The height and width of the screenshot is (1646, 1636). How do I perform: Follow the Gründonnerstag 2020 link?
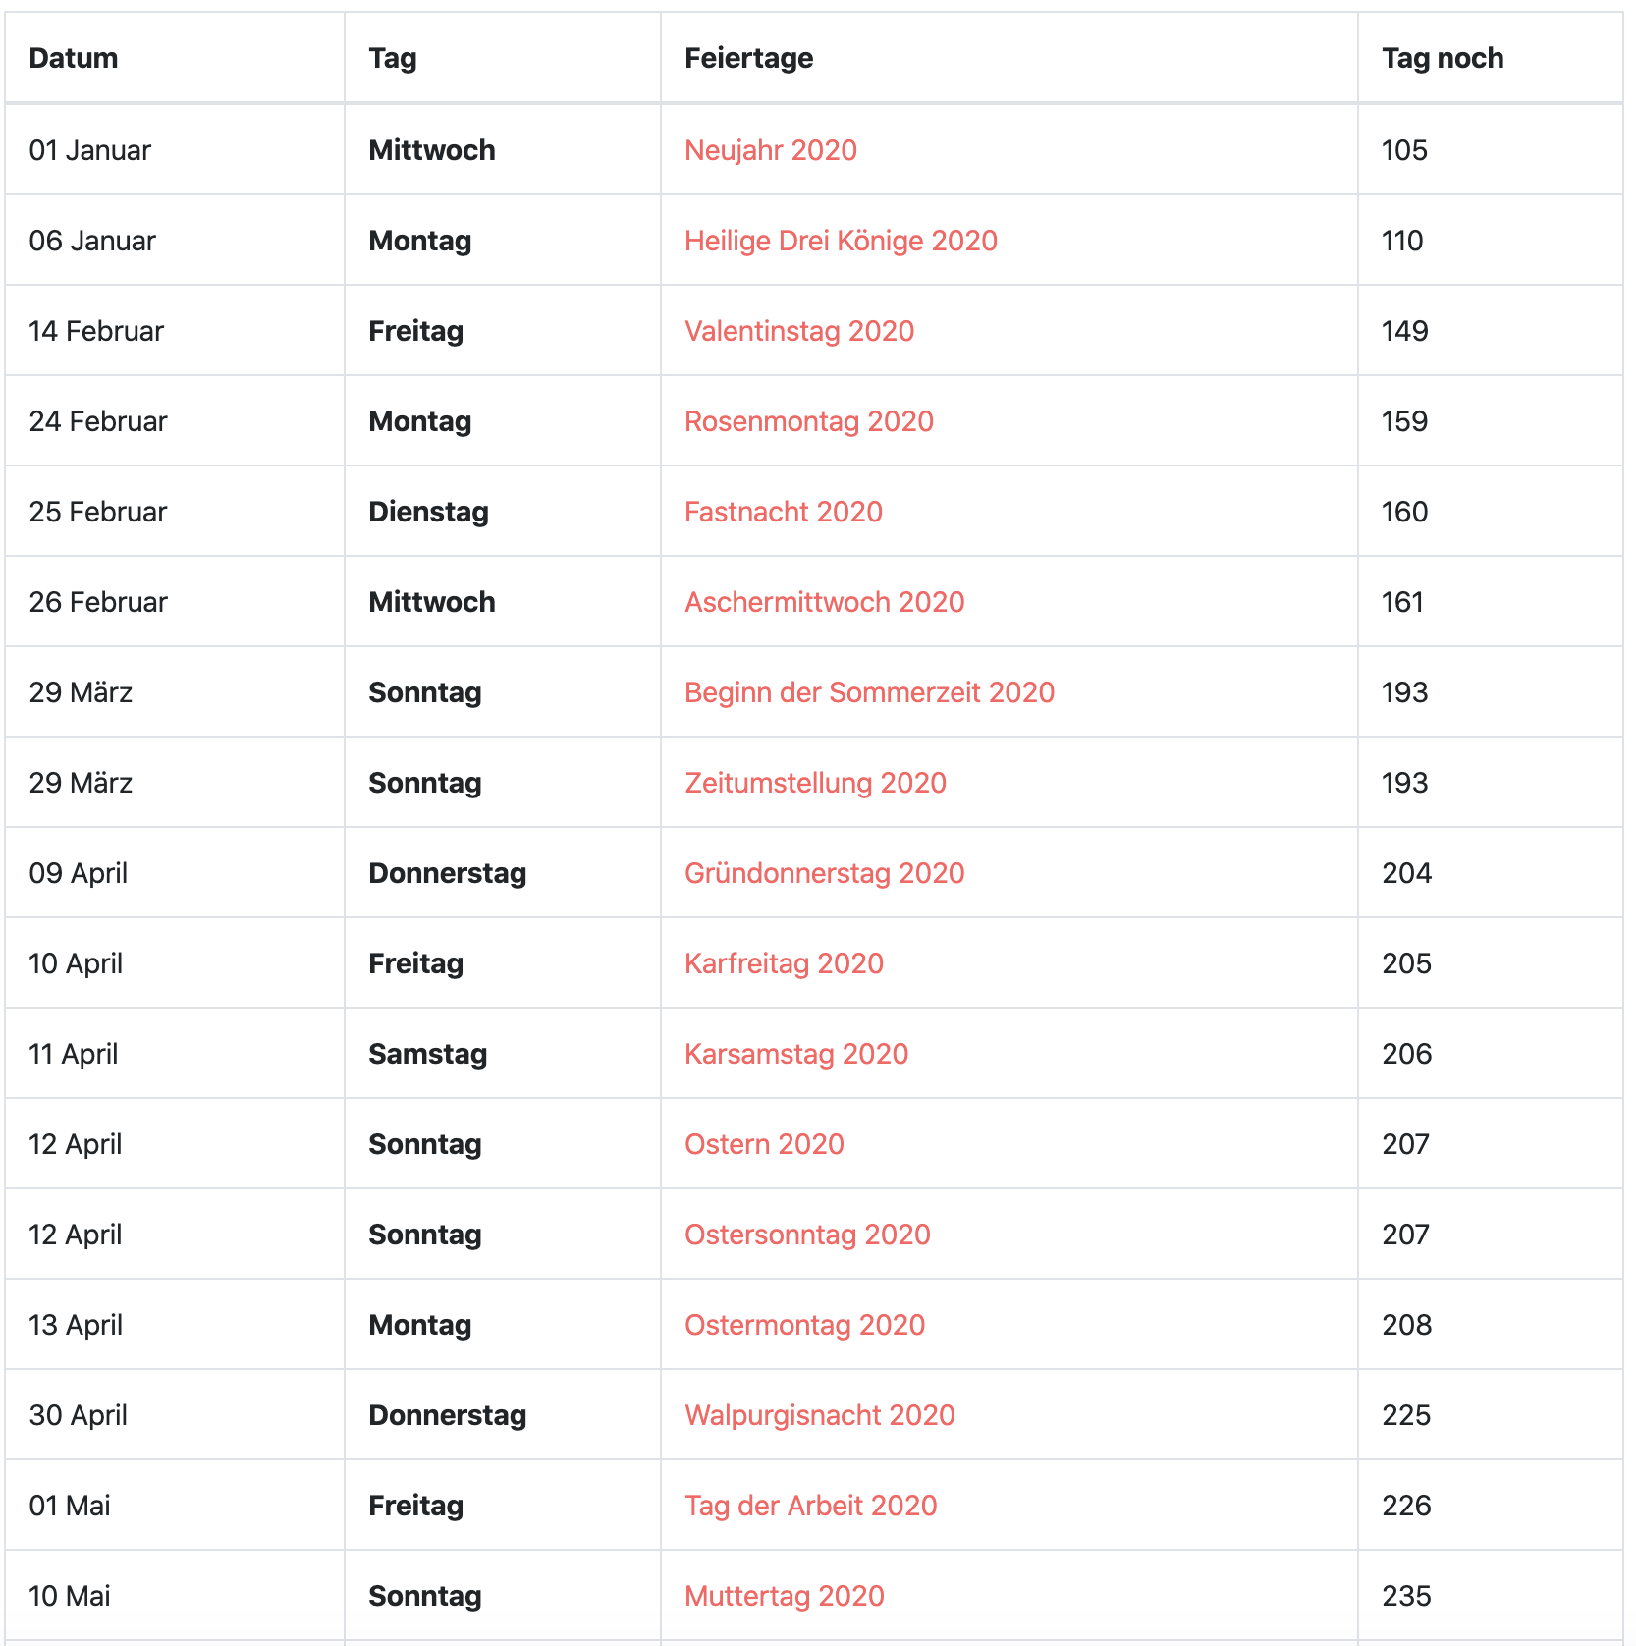[x=824, y=873]
